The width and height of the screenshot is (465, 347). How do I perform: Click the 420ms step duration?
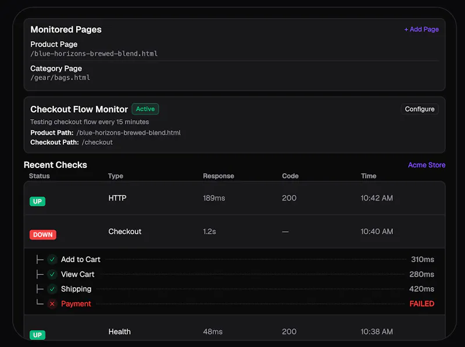pyautogui.click(x=422, y=289)
